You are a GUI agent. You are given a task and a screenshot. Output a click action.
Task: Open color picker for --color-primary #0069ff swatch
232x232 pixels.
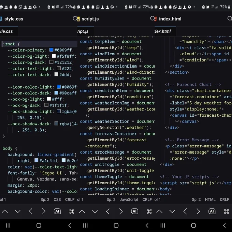pos(51,49)
